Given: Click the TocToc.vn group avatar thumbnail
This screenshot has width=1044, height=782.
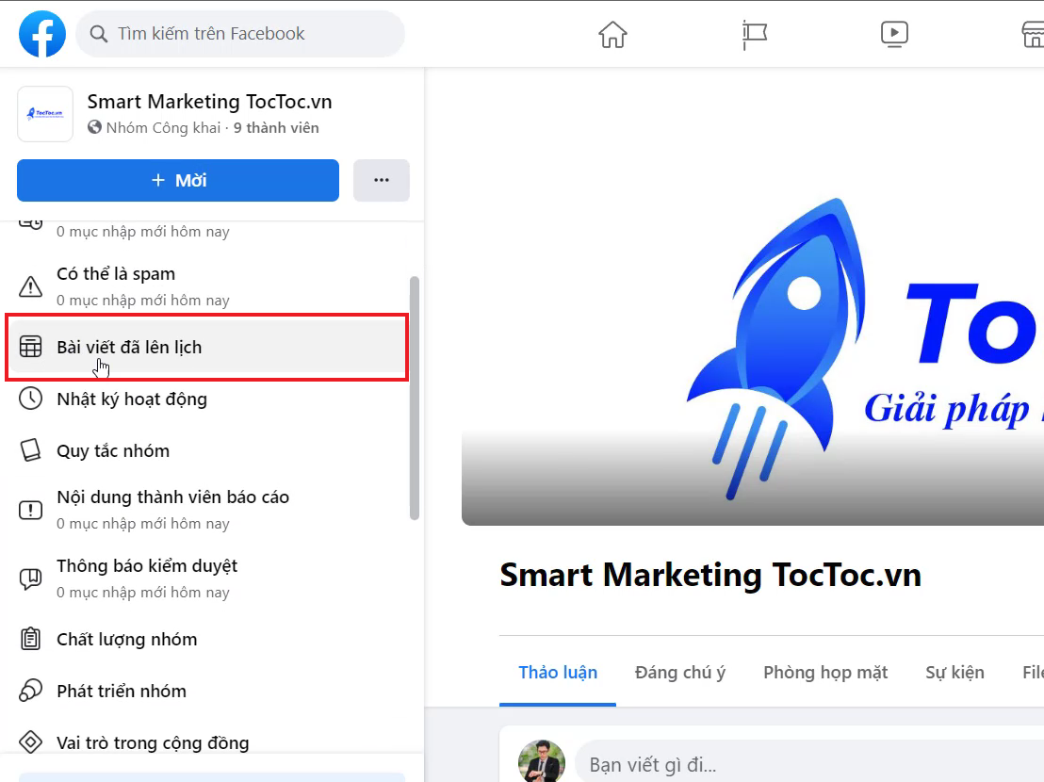Looking at the screenshot, I should click(x=45, y=114).
